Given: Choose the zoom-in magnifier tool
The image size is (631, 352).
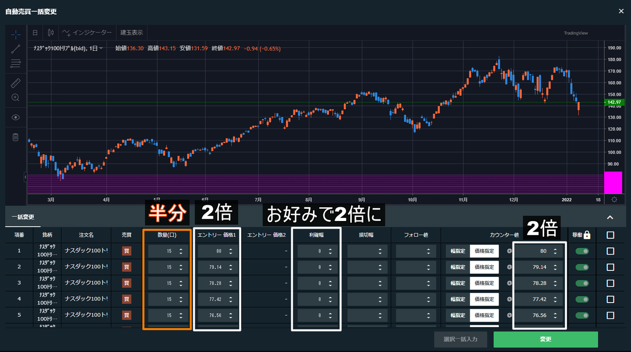Looking at the screenshot, I should (x=16, y=97).
